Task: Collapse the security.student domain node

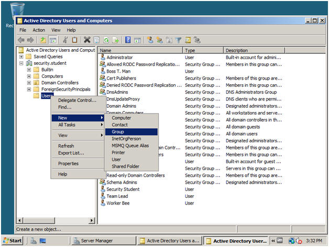Action: tap(21, 63)
